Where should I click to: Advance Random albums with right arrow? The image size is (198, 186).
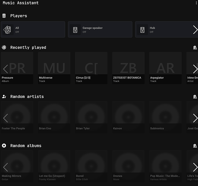(195, 167)
